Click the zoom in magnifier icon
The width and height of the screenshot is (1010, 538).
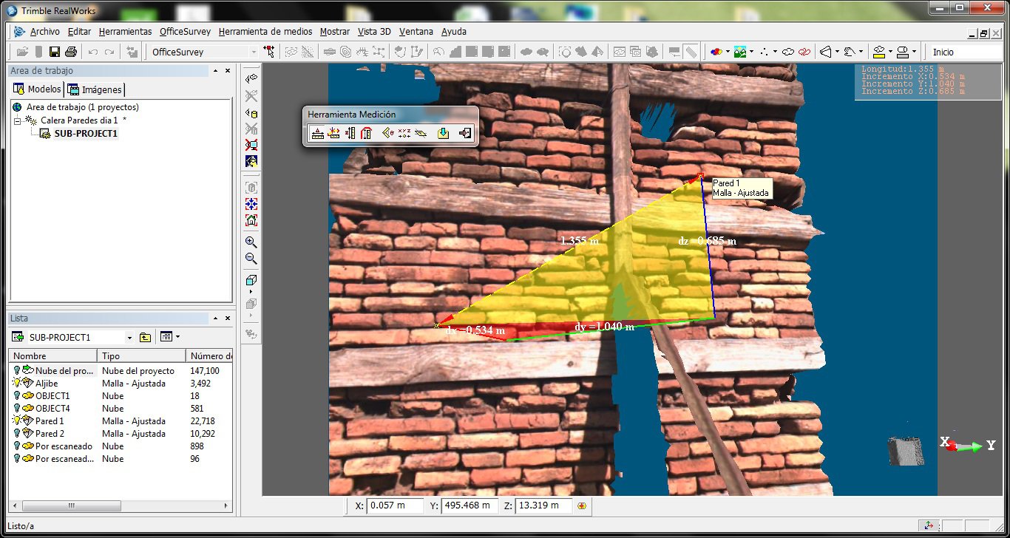[x=251, y=242]
